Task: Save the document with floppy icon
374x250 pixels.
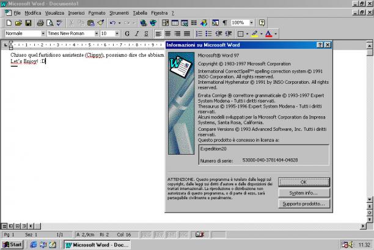Action: coord(28,23)
